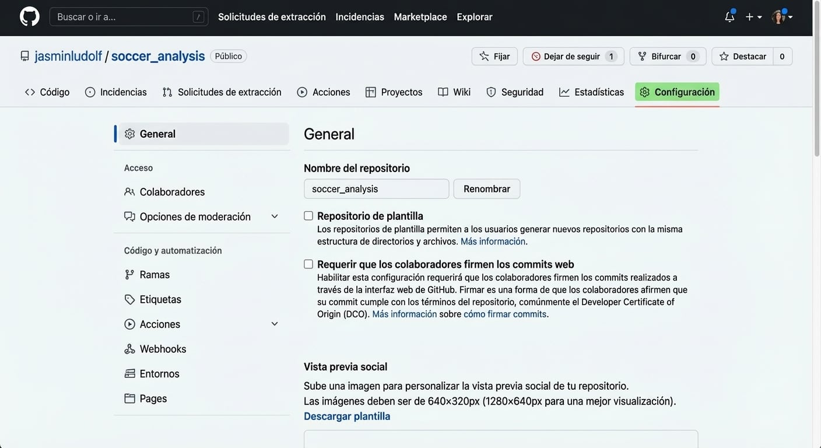Viewport: 821px width, 448px height.
Task: Open dropdown arrow next to user avatar
Action: [790, 17]
